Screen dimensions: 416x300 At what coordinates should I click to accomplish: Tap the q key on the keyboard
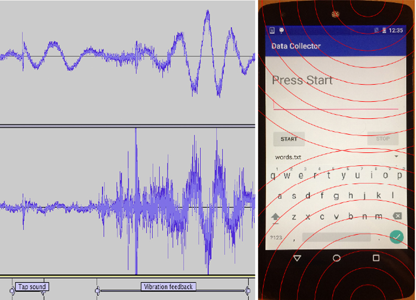point(273,176)
